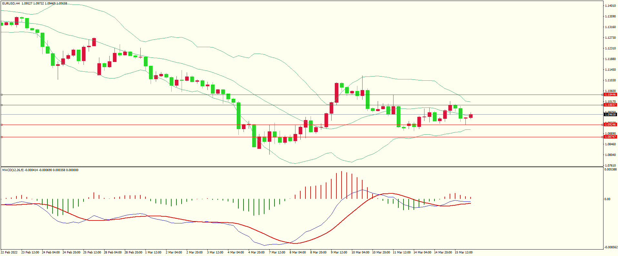
Task: Select left anchor handle of 1.10446 line
Action: coord(2,95)
